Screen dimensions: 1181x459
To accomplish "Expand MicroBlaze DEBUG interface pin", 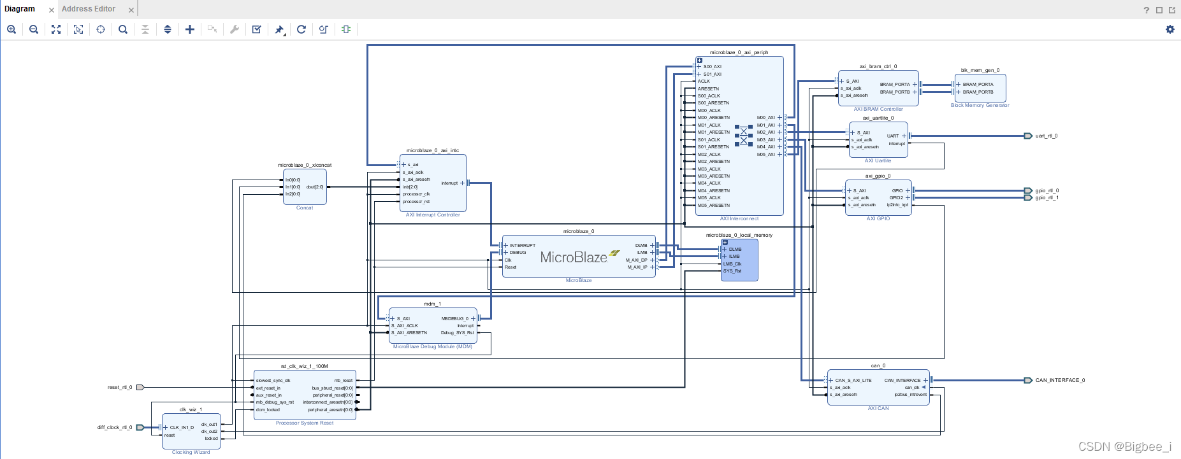I will 506,252.
